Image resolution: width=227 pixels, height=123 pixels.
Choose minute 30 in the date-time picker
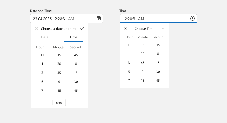59,64
